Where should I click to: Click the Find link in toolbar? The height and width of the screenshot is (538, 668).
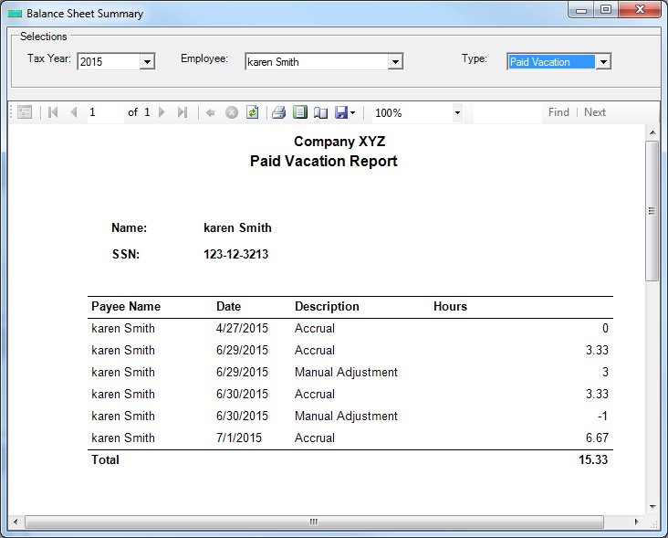click(558, 112)
